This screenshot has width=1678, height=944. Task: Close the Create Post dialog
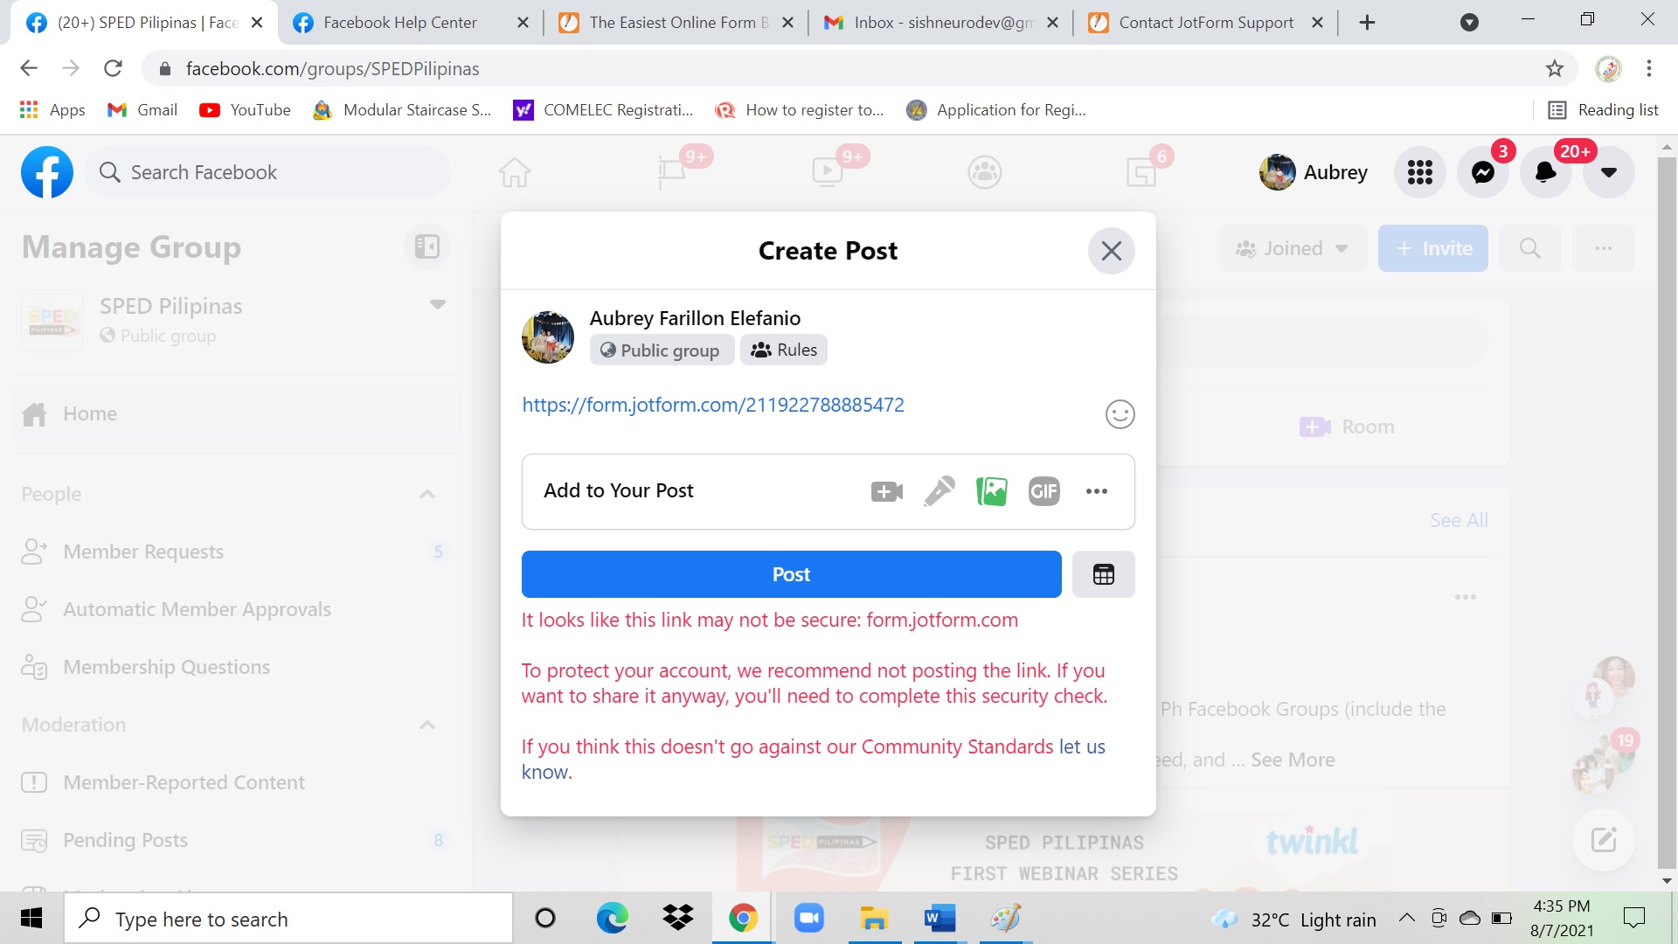1111,251
